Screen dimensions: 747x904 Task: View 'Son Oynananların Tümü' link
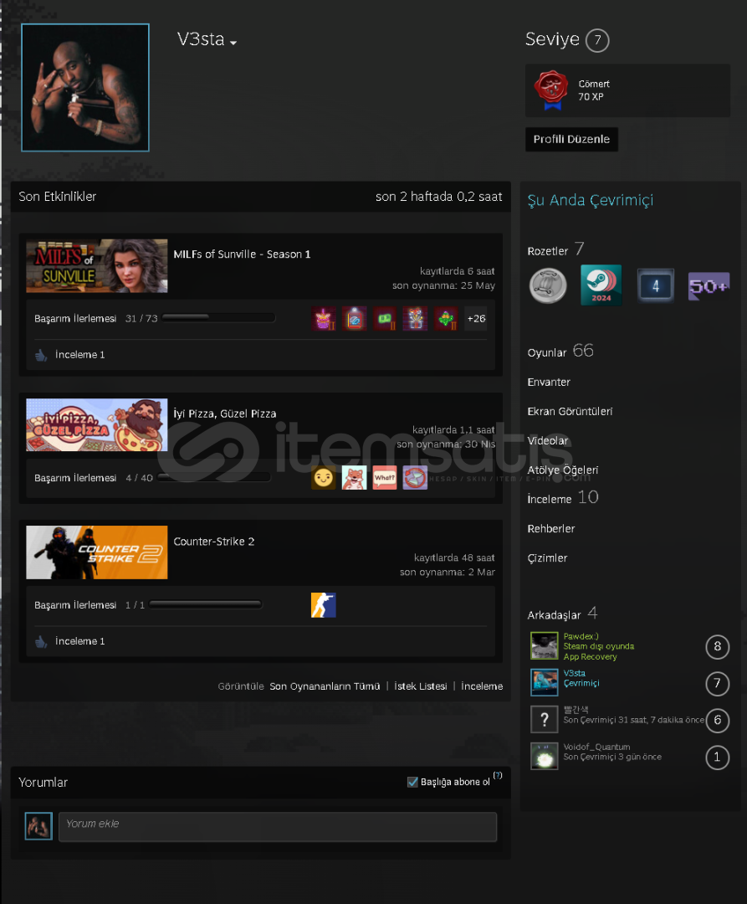coord(325,686)
